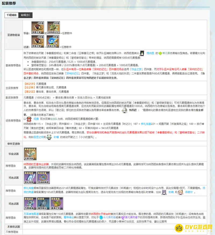
Task: Click the 刻晴 character link
Action: (171, 192)
